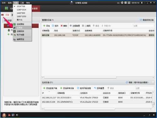
Task: Open the E-map entry in the dropdown menu
Action: click(x=20, y=35)
